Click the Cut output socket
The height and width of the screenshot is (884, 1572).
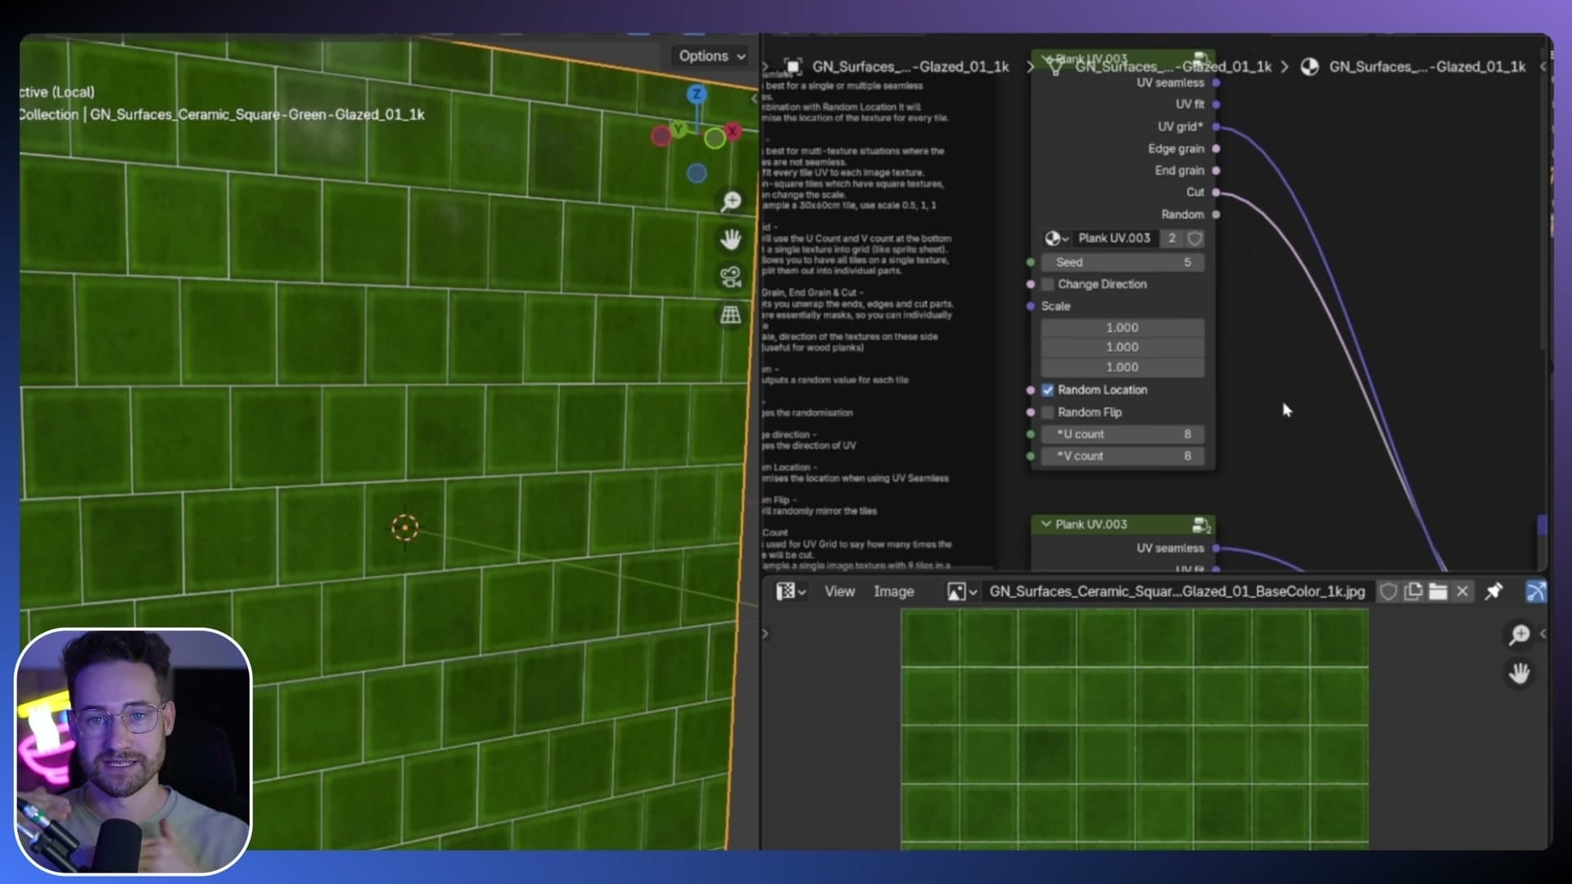click(x=1216, y=192)
